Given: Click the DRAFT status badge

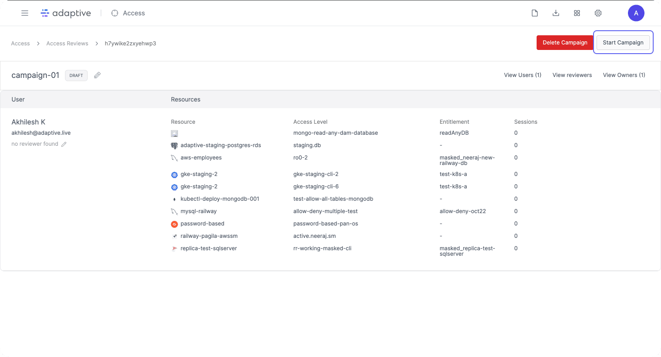Looking at the screenshot, I should tap(76, 76).
